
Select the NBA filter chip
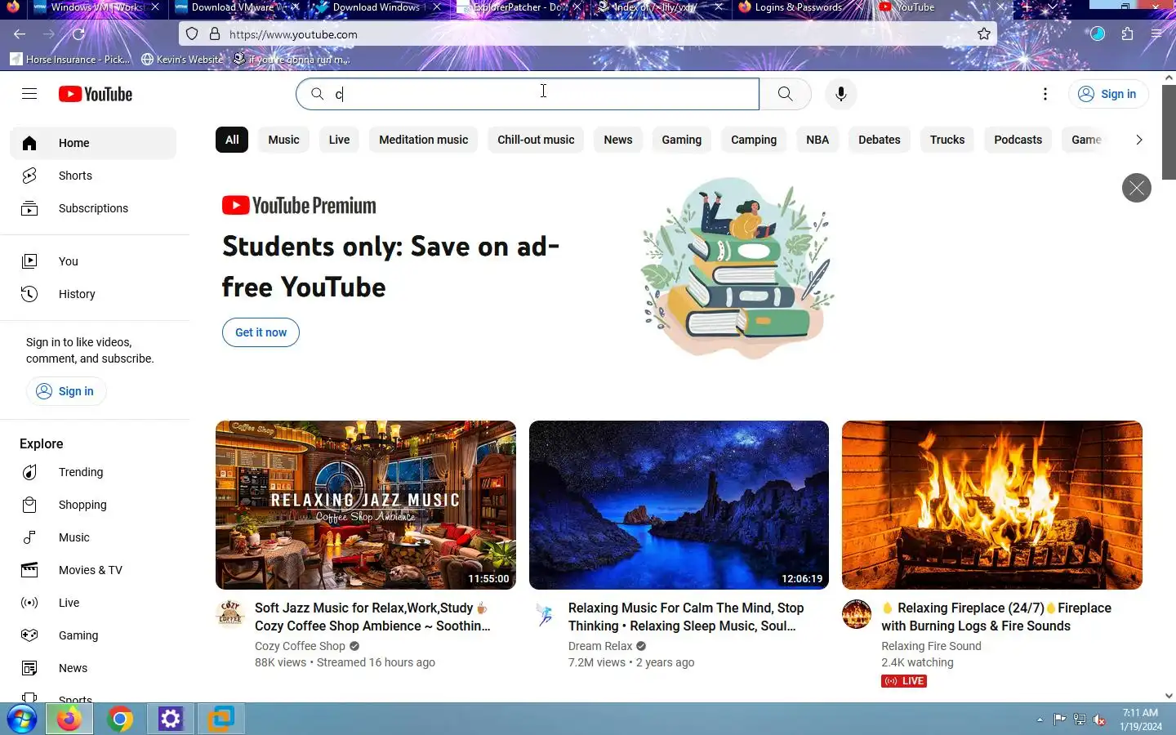tap(817, 140)
